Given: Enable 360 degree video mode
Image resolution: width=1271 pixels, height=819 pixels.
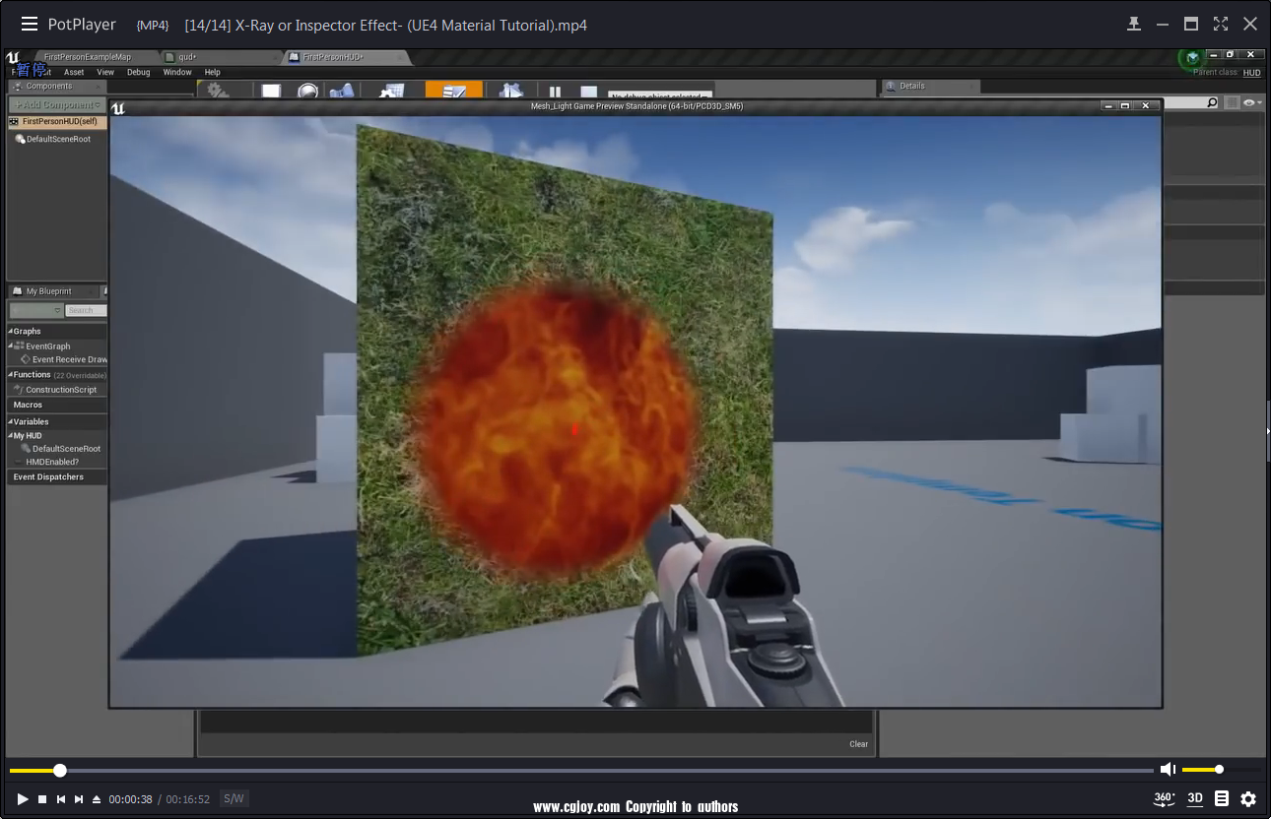Looking at the screenshot, I should 1164,798.
